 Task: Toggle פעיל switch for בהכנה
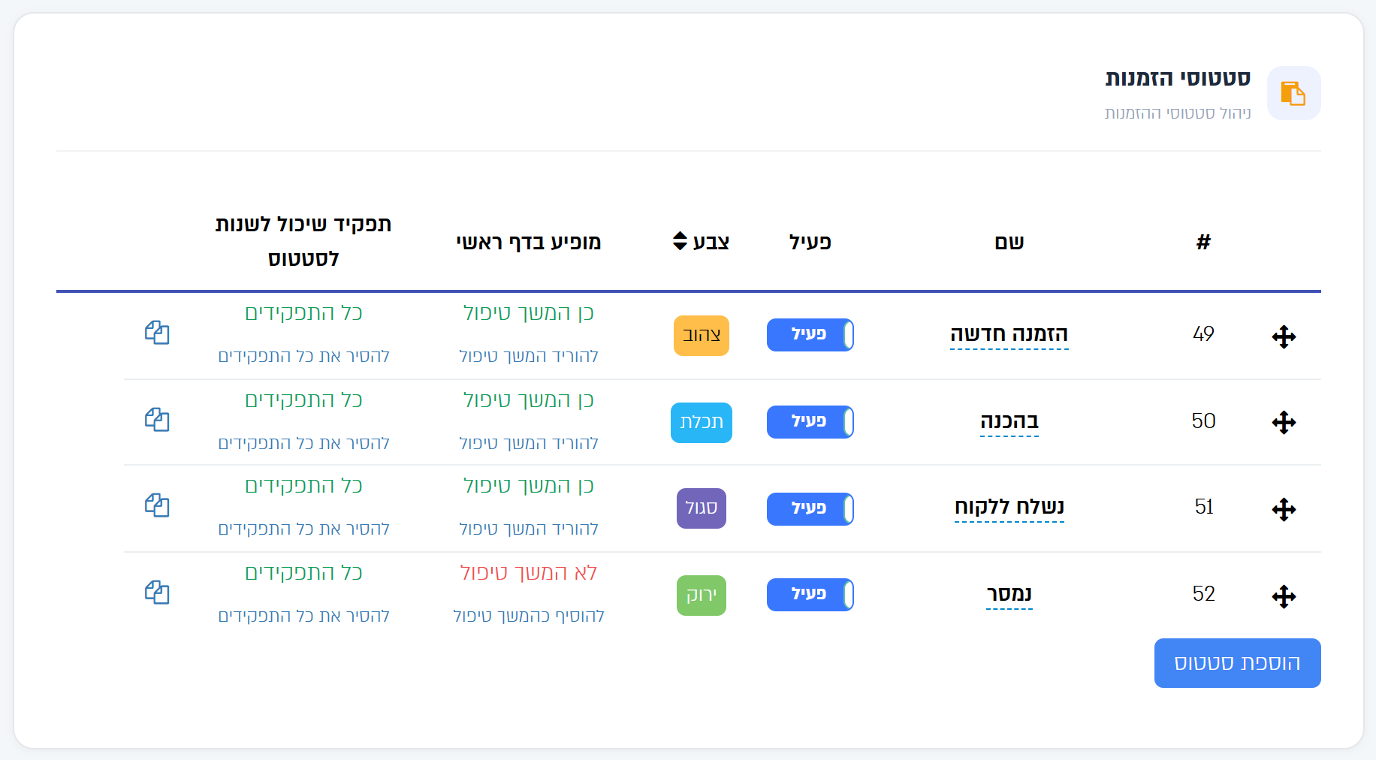(x=810, y=422)
